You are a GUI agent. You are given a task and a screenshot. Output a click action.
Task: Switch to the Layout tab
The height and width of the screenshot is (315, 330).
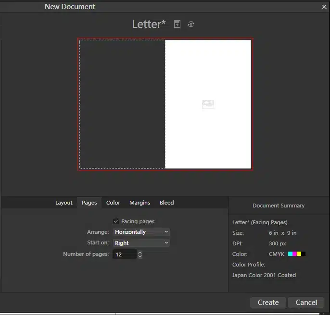tap(64, 203)
